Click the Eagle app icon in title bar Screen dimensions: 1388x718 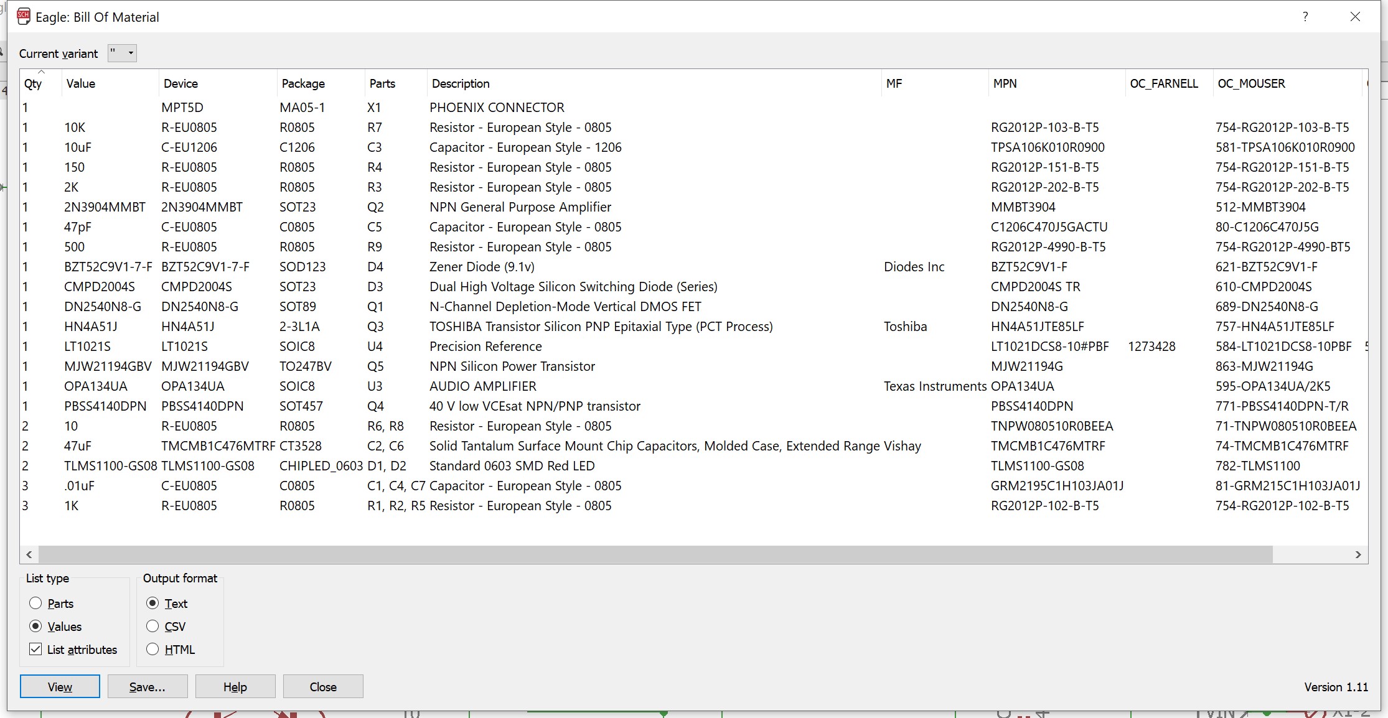pos(23,17)
